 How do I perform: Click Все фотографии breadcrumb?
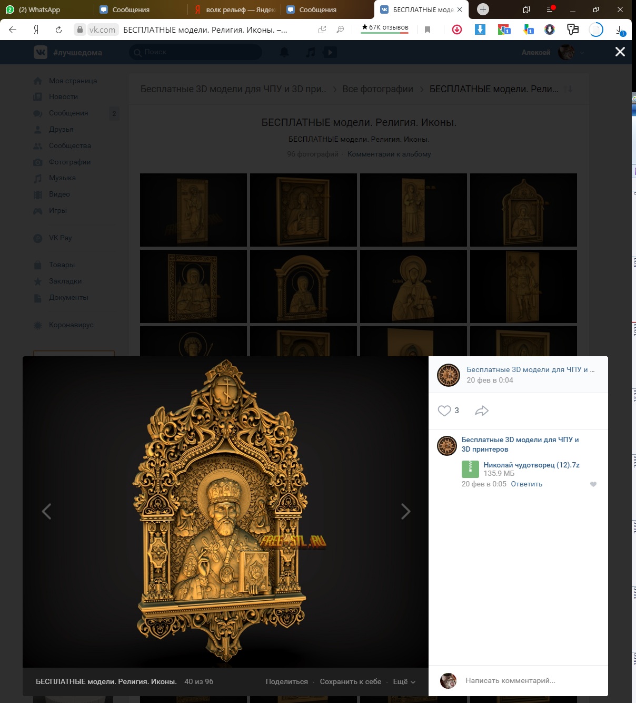point(377,89)
